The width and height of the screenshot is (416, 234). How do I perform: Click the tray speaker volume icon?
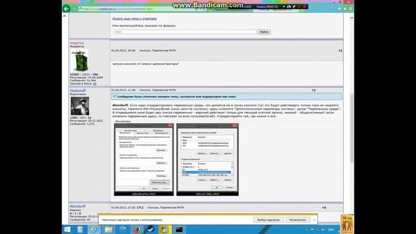point(323,229)
